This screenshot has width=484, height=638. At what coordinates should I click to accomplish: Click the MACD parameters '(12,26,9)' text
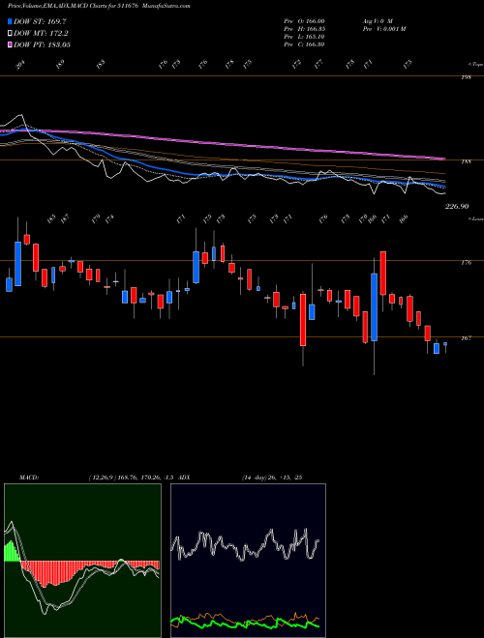coord(103,478)
